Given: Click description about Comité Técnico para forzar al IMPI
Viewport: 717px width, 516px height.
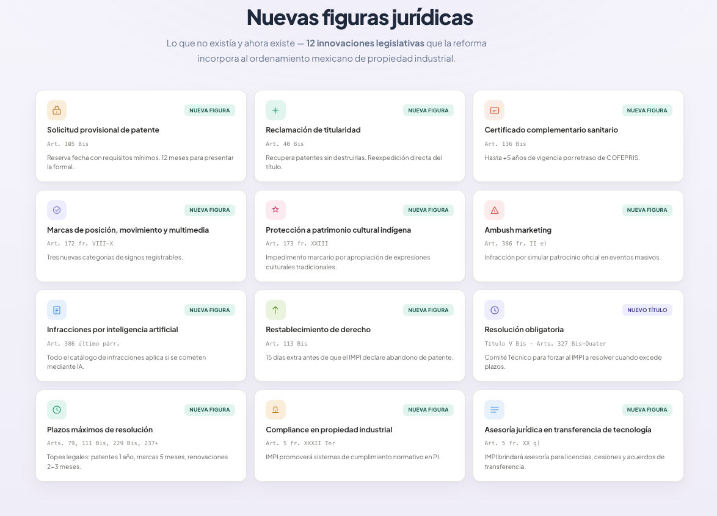Looking at the screenshot, I should pyautogui.click(x=573, y=362).
